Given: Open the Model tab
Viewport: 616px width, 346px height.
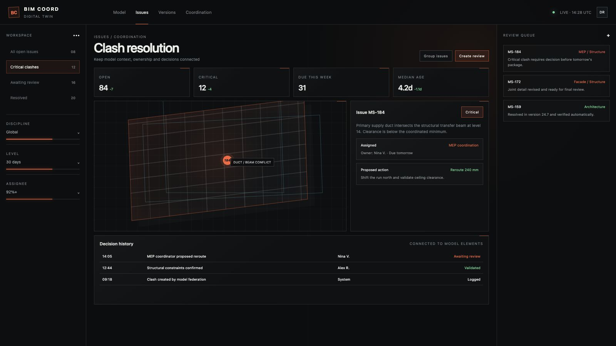Looking at the screenshot, I should [x=119, y=12].
